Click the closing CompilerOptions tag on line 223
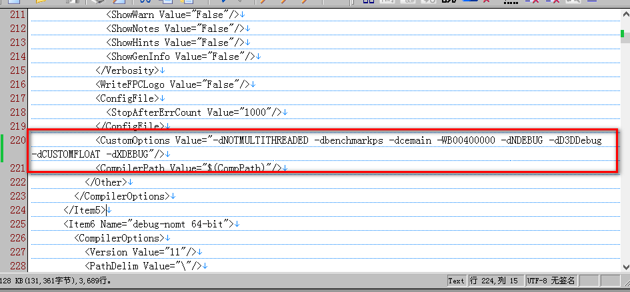The width and height of the screenshot is (630, 292). click(123, 196)
